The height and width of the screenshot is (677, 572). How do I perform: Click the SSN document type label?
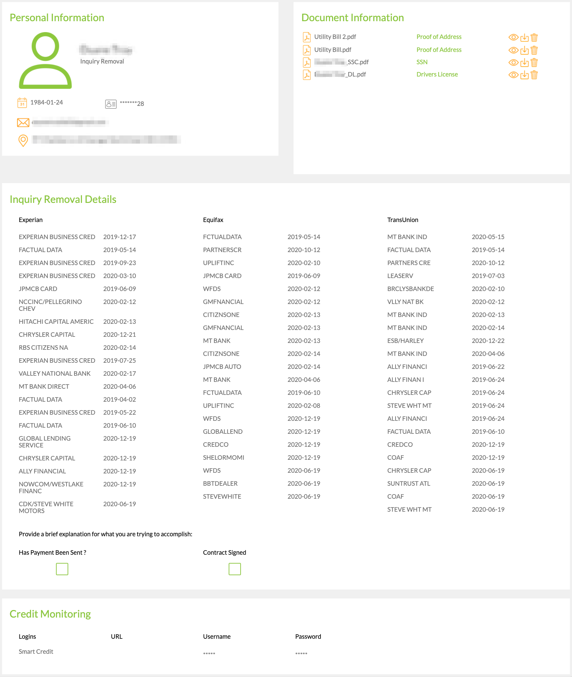click(x=422, y=62)
